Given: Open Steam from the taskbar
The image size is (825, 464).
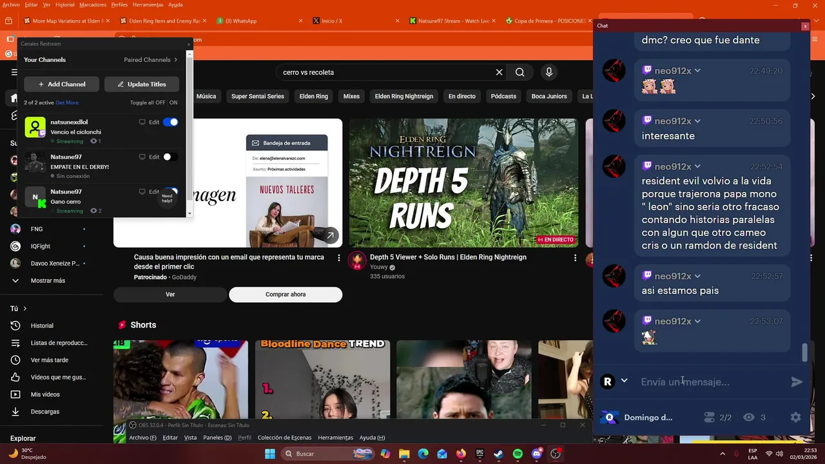Looking at the screenshot, I should pos(498,454).
